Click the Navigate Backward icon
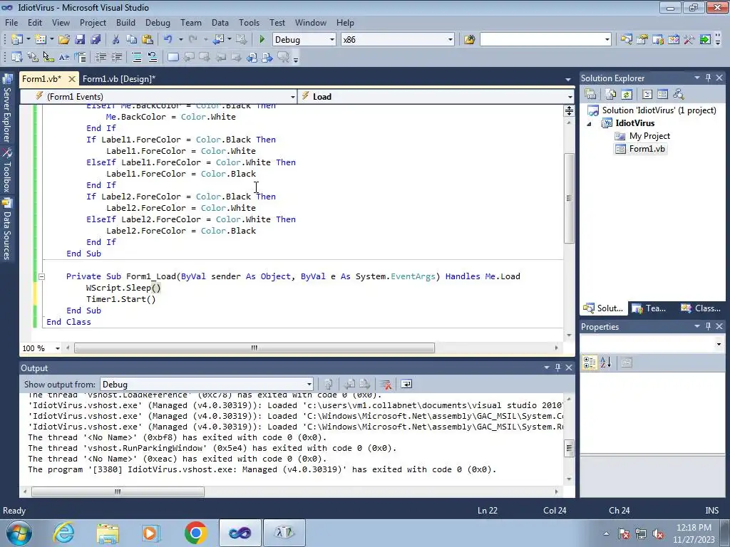Screen dimensions: 730x547 (218, 40)
